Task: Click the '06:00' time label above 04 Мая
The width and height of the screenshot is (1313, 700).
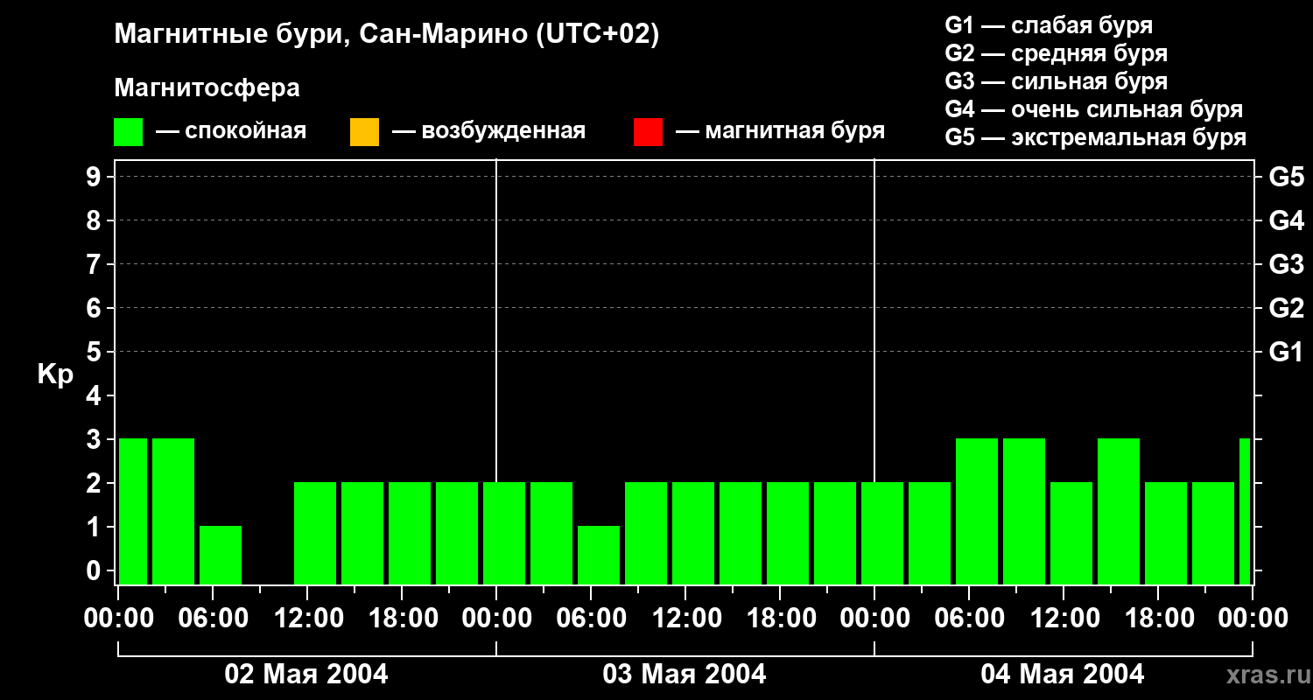Action: pyautogui.click(x=969, y=619)
